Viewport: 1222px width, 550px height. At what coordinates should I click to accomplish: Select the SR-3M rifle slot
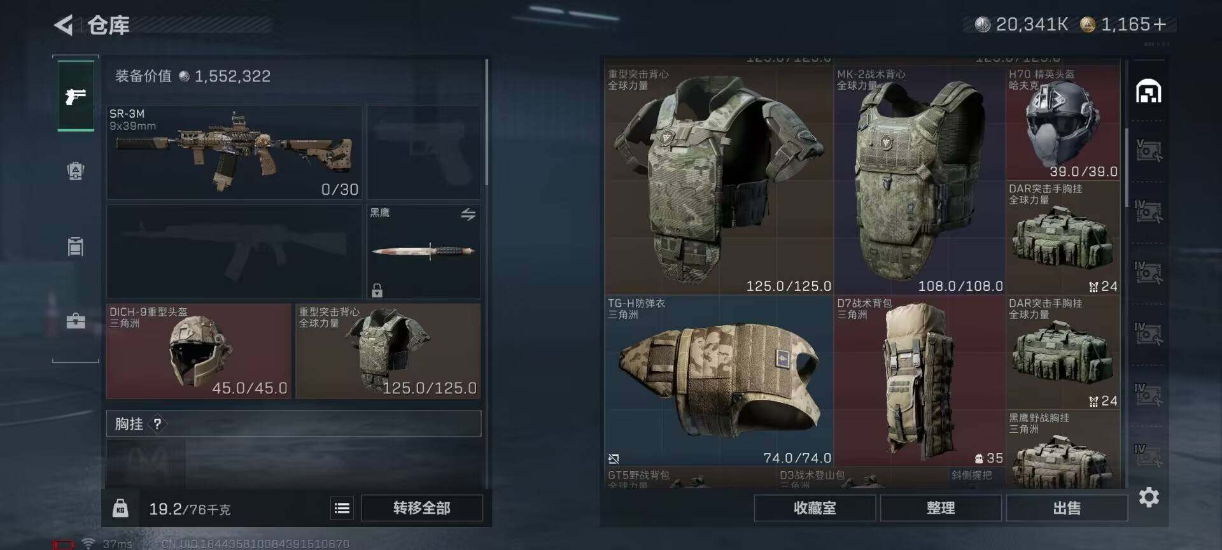(x=234, y=153)
